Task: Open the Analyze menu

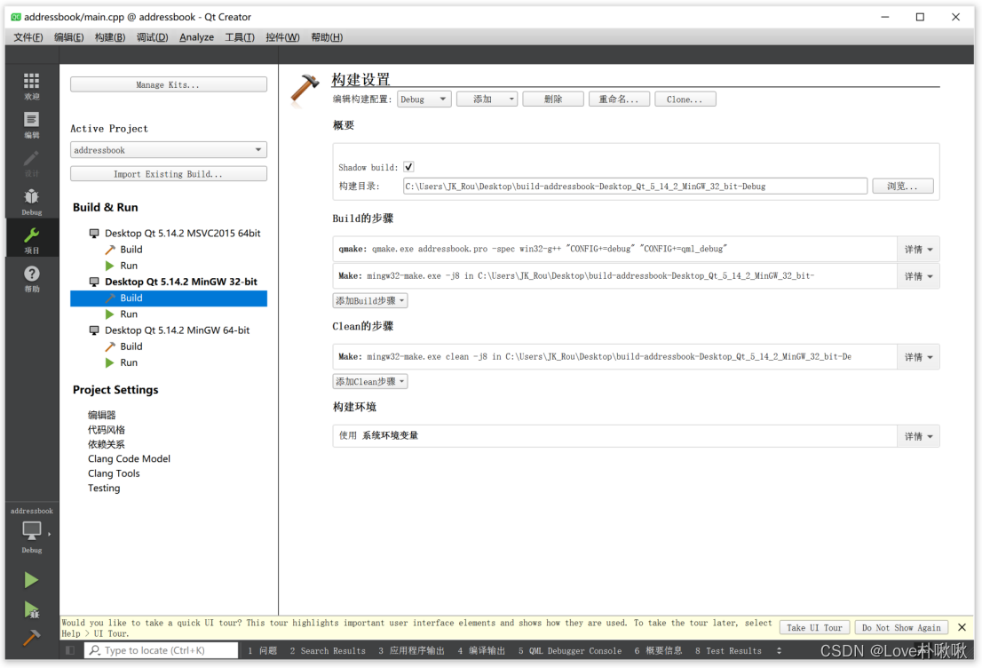Action: click(196, 37)
